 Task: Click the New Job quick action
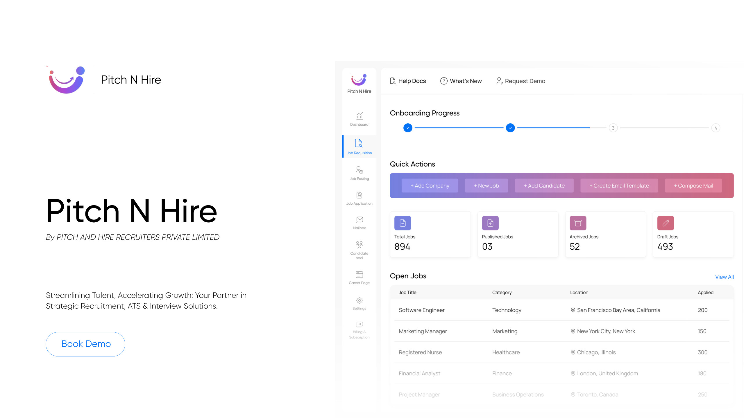[487, 185]
